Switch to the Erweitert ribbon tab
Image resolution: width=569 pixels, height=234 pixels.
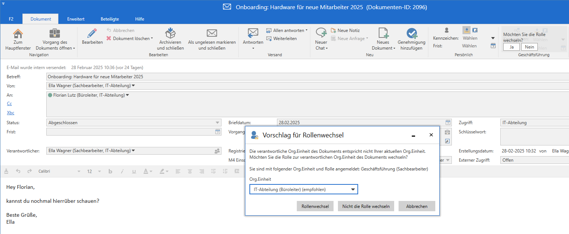[x=76, y=19]
